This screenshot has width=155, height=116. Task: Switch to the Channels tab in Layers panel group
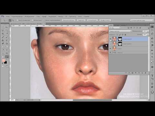pyautogui.click(x=117, y=25)
